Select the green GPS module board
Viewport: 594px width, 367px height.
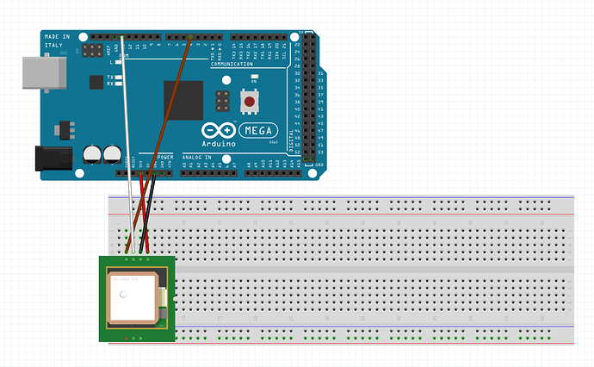[137, 299]
